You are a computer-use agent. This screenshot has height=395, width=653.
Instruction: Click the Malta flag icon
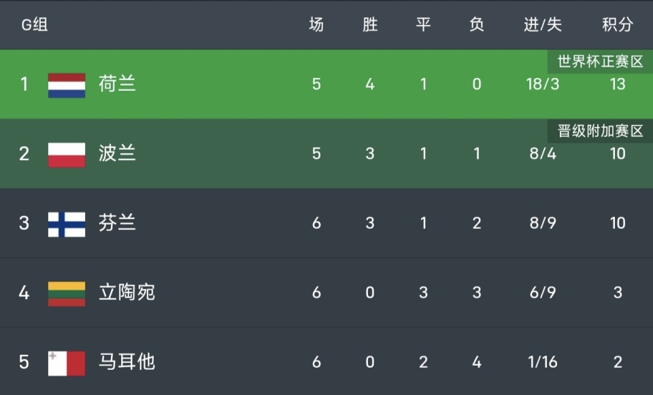point(67,362)
